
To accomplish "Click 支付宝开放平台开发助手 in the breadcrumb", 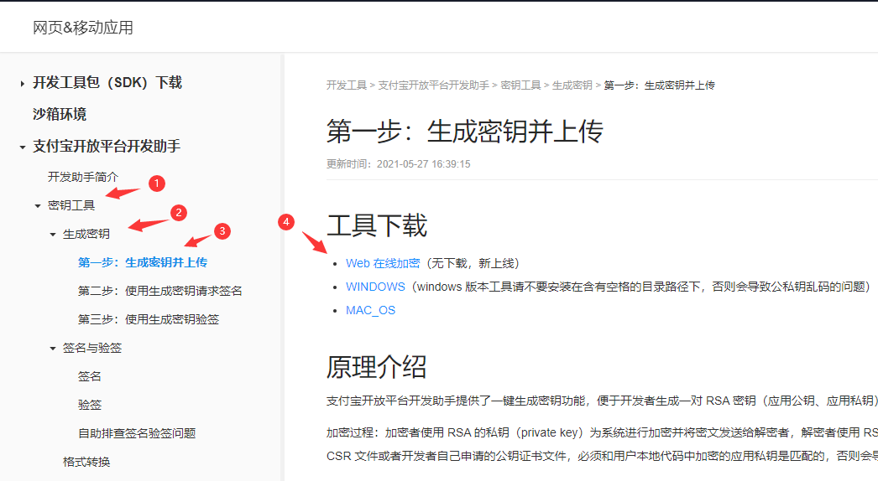I will (x=433, y=85).
